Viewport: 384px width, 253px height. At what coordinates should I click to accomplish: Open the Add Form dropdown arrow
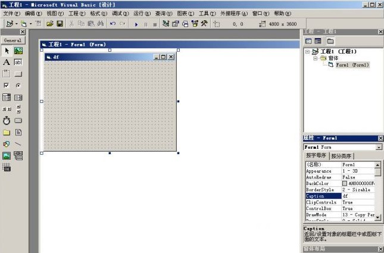point(30,24)
